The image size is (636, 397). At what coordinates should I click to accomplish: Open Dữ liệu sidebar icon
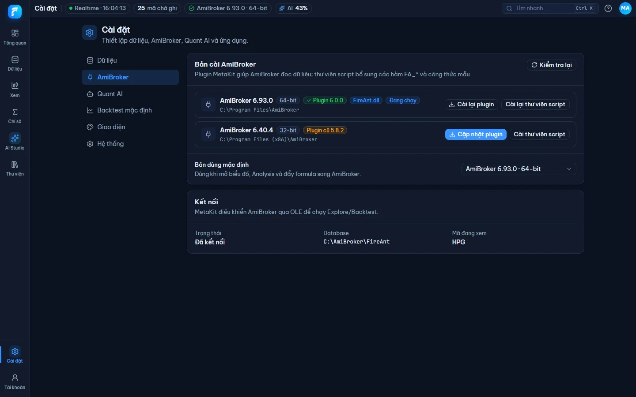coord(15,64)
